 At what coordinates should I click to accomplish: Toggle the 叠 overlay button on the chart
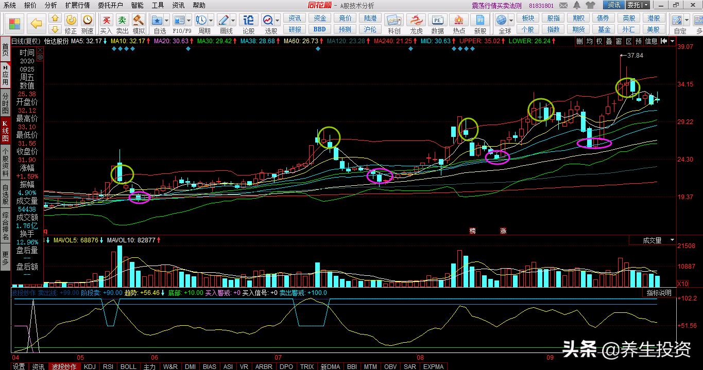[x=609, y=41]
